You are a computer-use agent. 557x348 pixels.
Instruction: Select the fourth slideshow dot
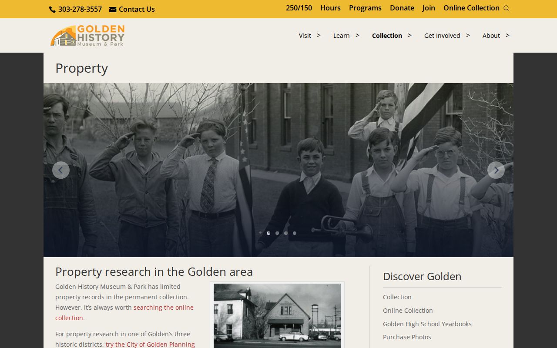pyautogui.click(x=286, y=233)
